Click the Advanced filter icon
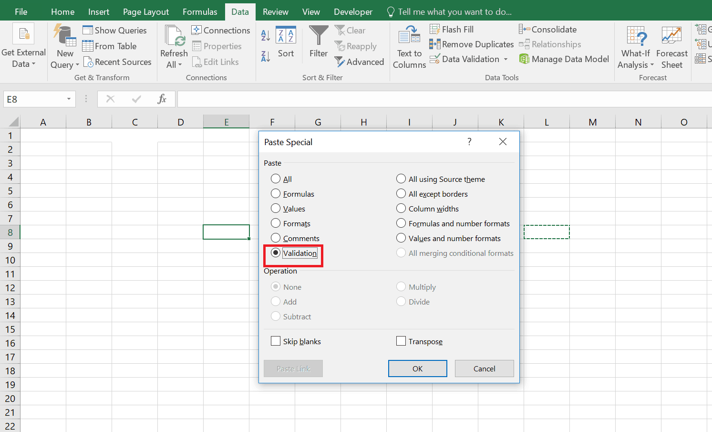 pyautogui.click(x=340, y=62)
